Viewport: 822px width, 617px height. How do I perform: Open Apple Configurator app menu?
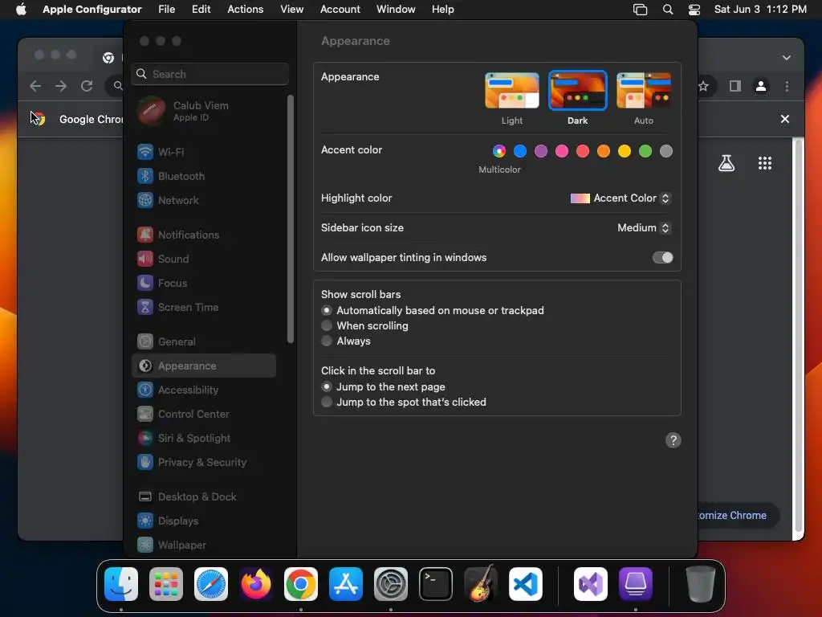92,10
